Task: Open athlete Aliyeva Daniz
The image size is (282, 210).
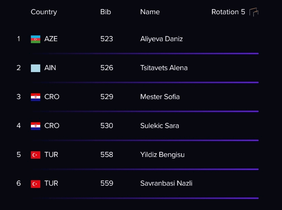Action: point(161,39)
